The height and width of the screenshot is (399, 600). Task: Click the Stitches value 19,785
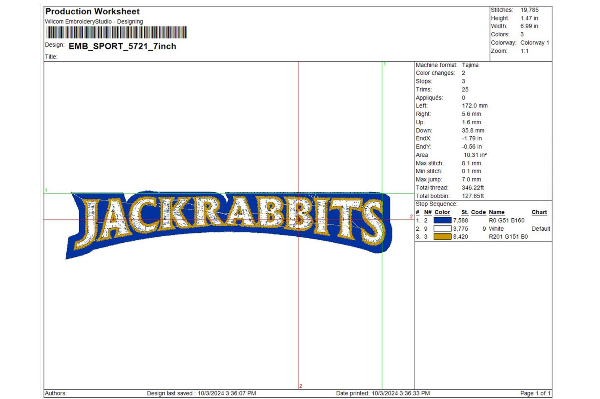tap(529, 10)
